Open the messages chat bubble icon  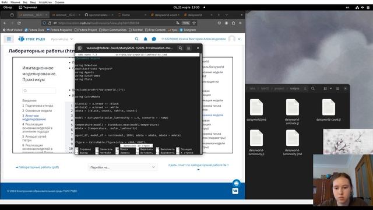click(154, 39)
